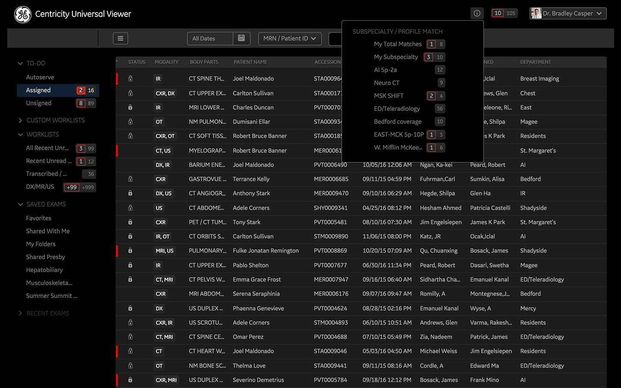Screen dimensions: 621x388
Task: Click lock icon on Thelma Love row
Action: 130,366
